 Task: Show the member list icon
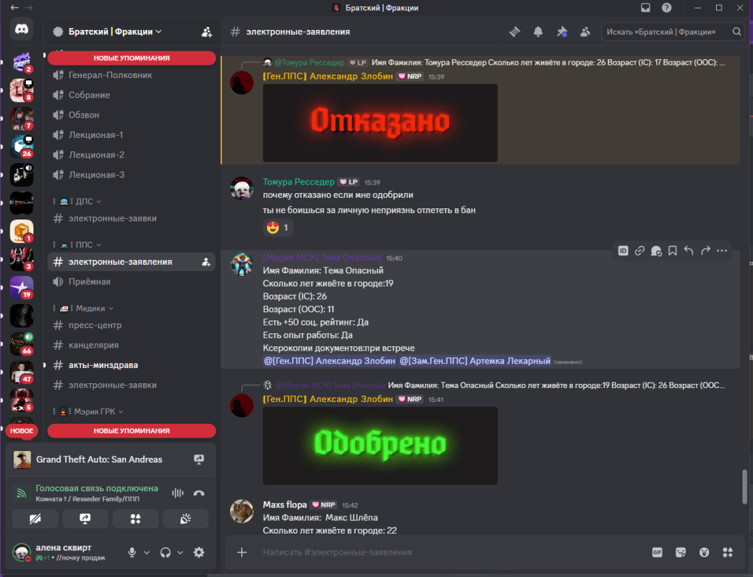click(585, 31)
